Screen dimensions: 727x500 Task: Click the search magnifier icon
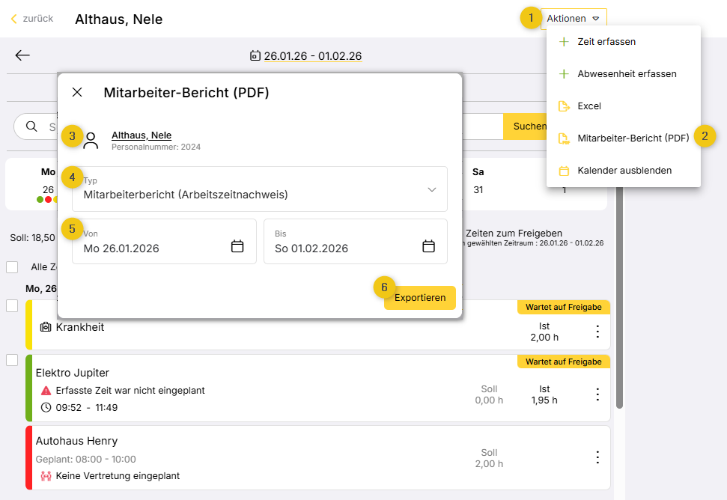31,126
